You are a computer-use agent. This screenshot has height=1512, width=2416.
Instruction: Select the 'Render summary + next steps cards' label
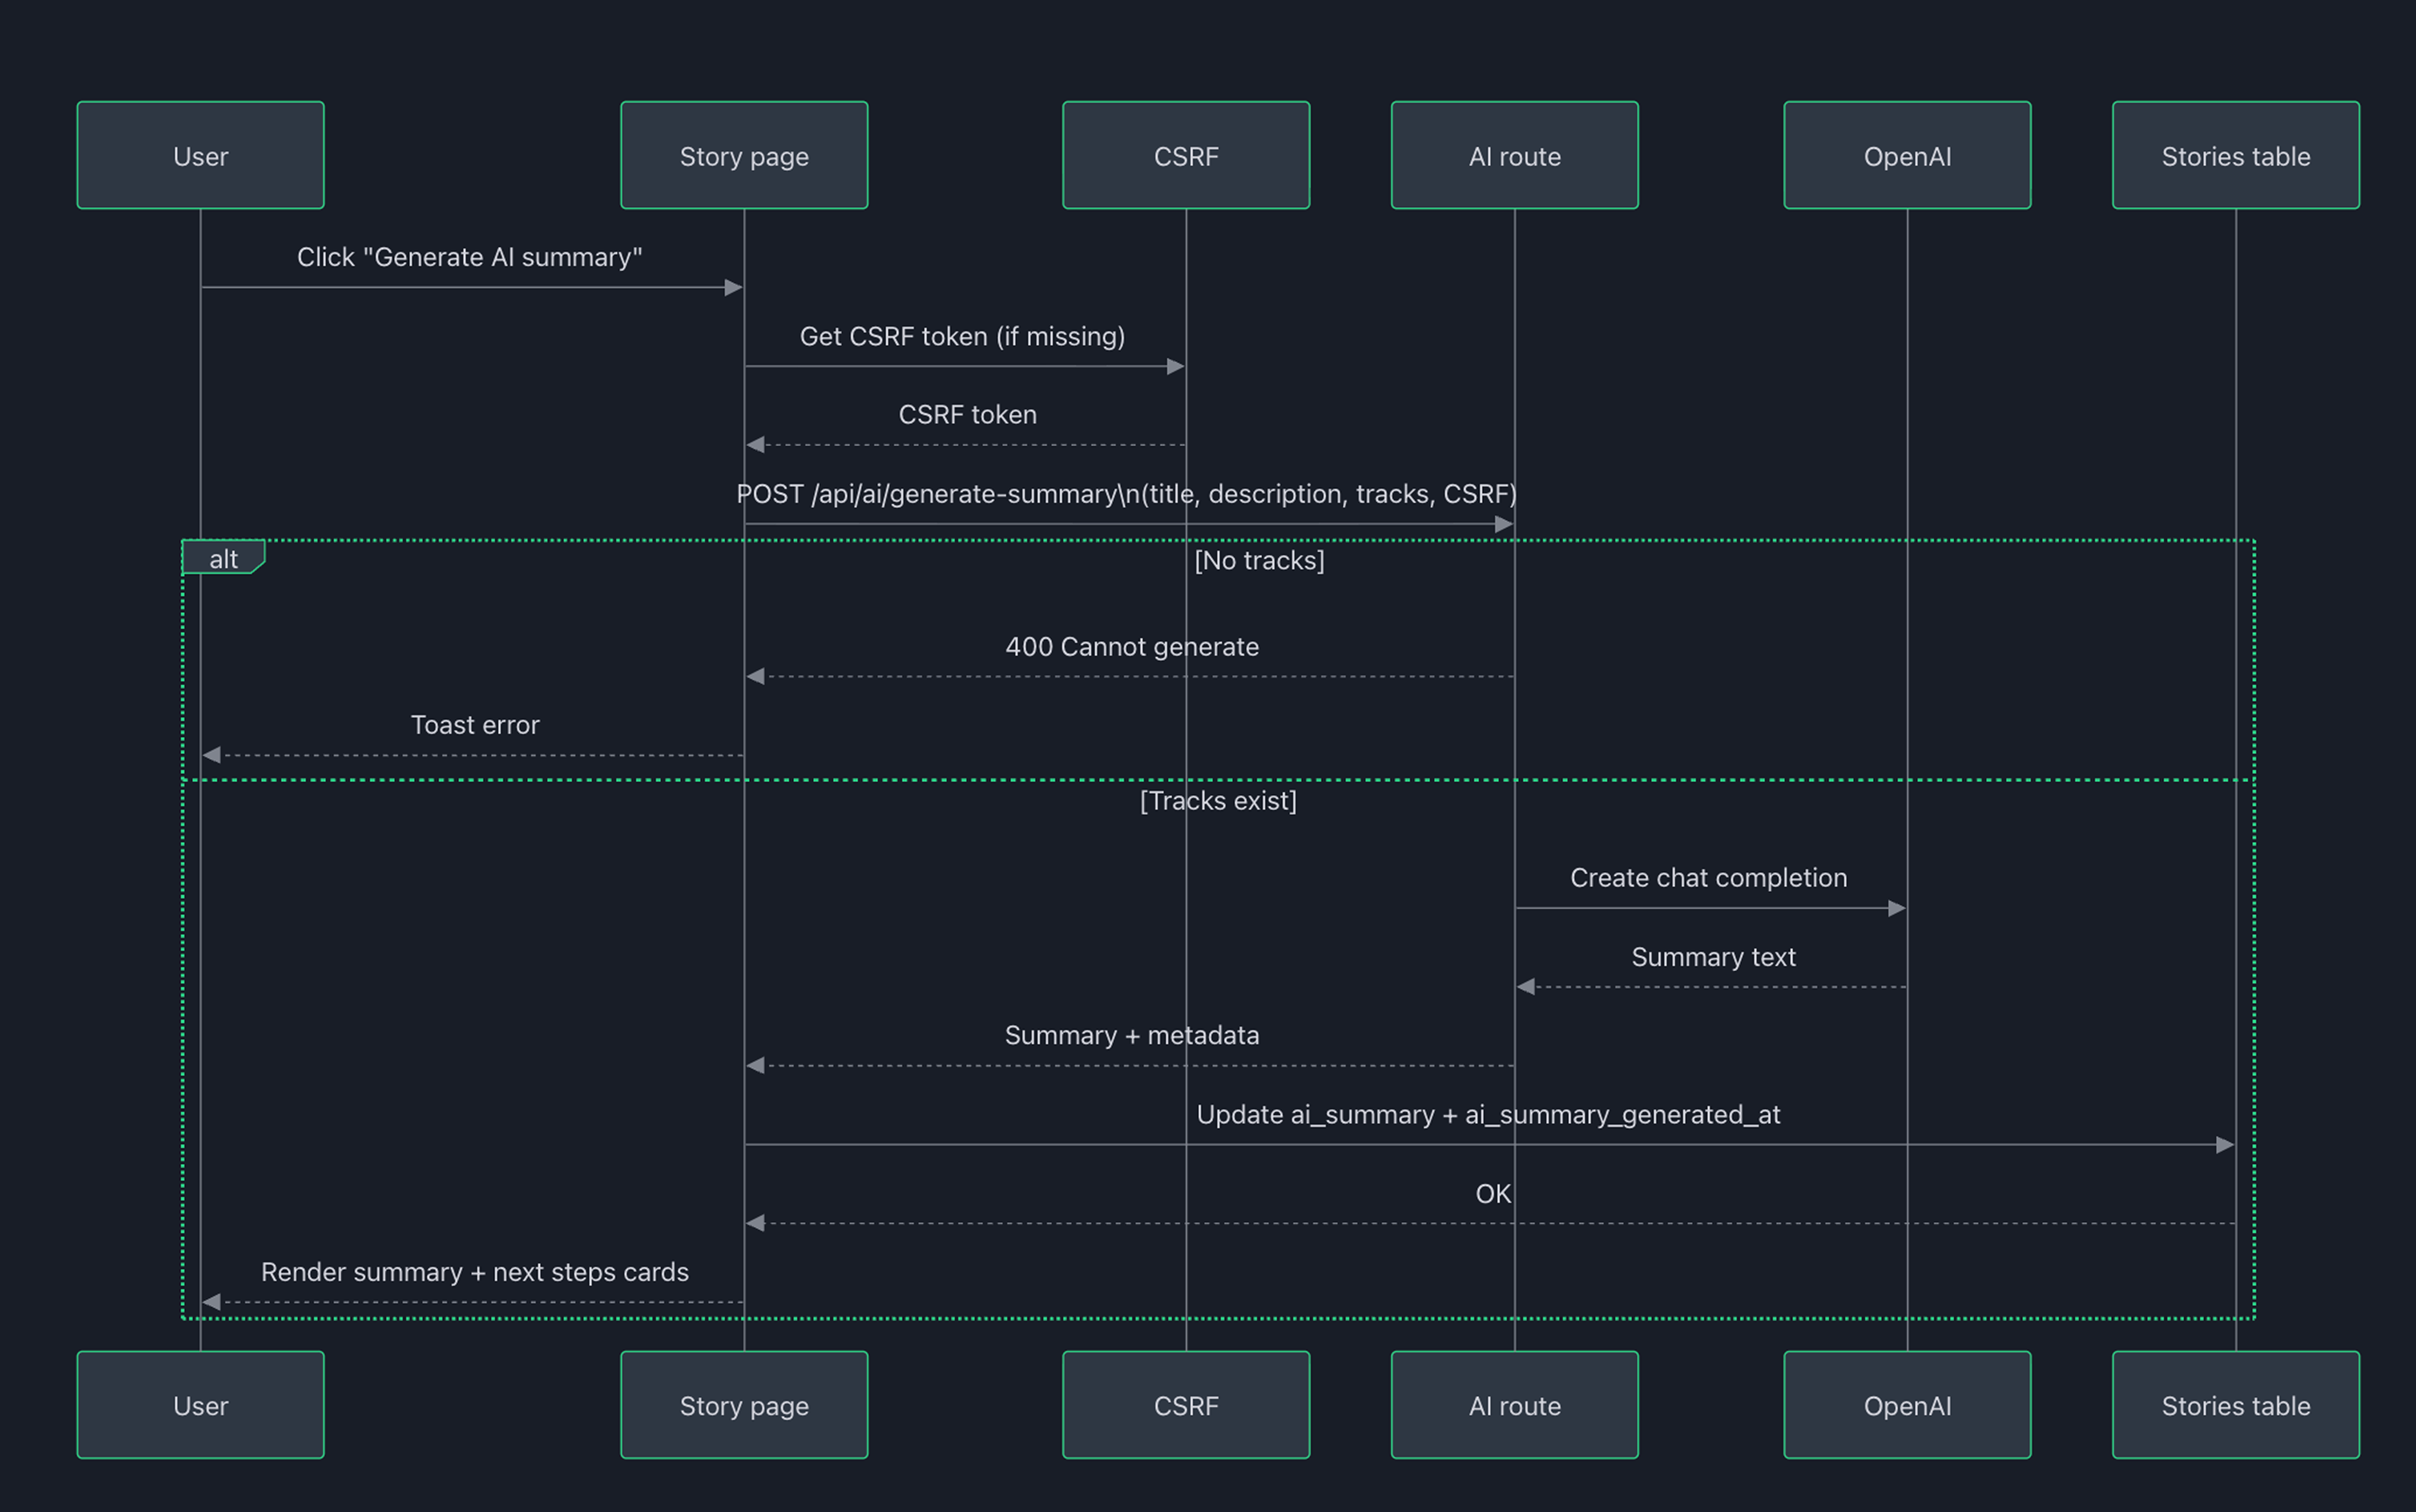474,1272
